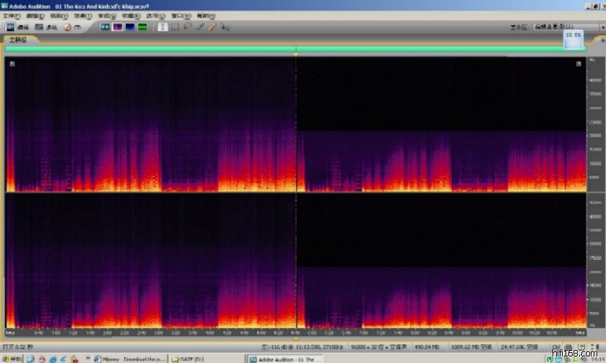Image resolution: width=606 pixels, height=363 pixels.
Task: Open the File menu
Action: point(13,16)
